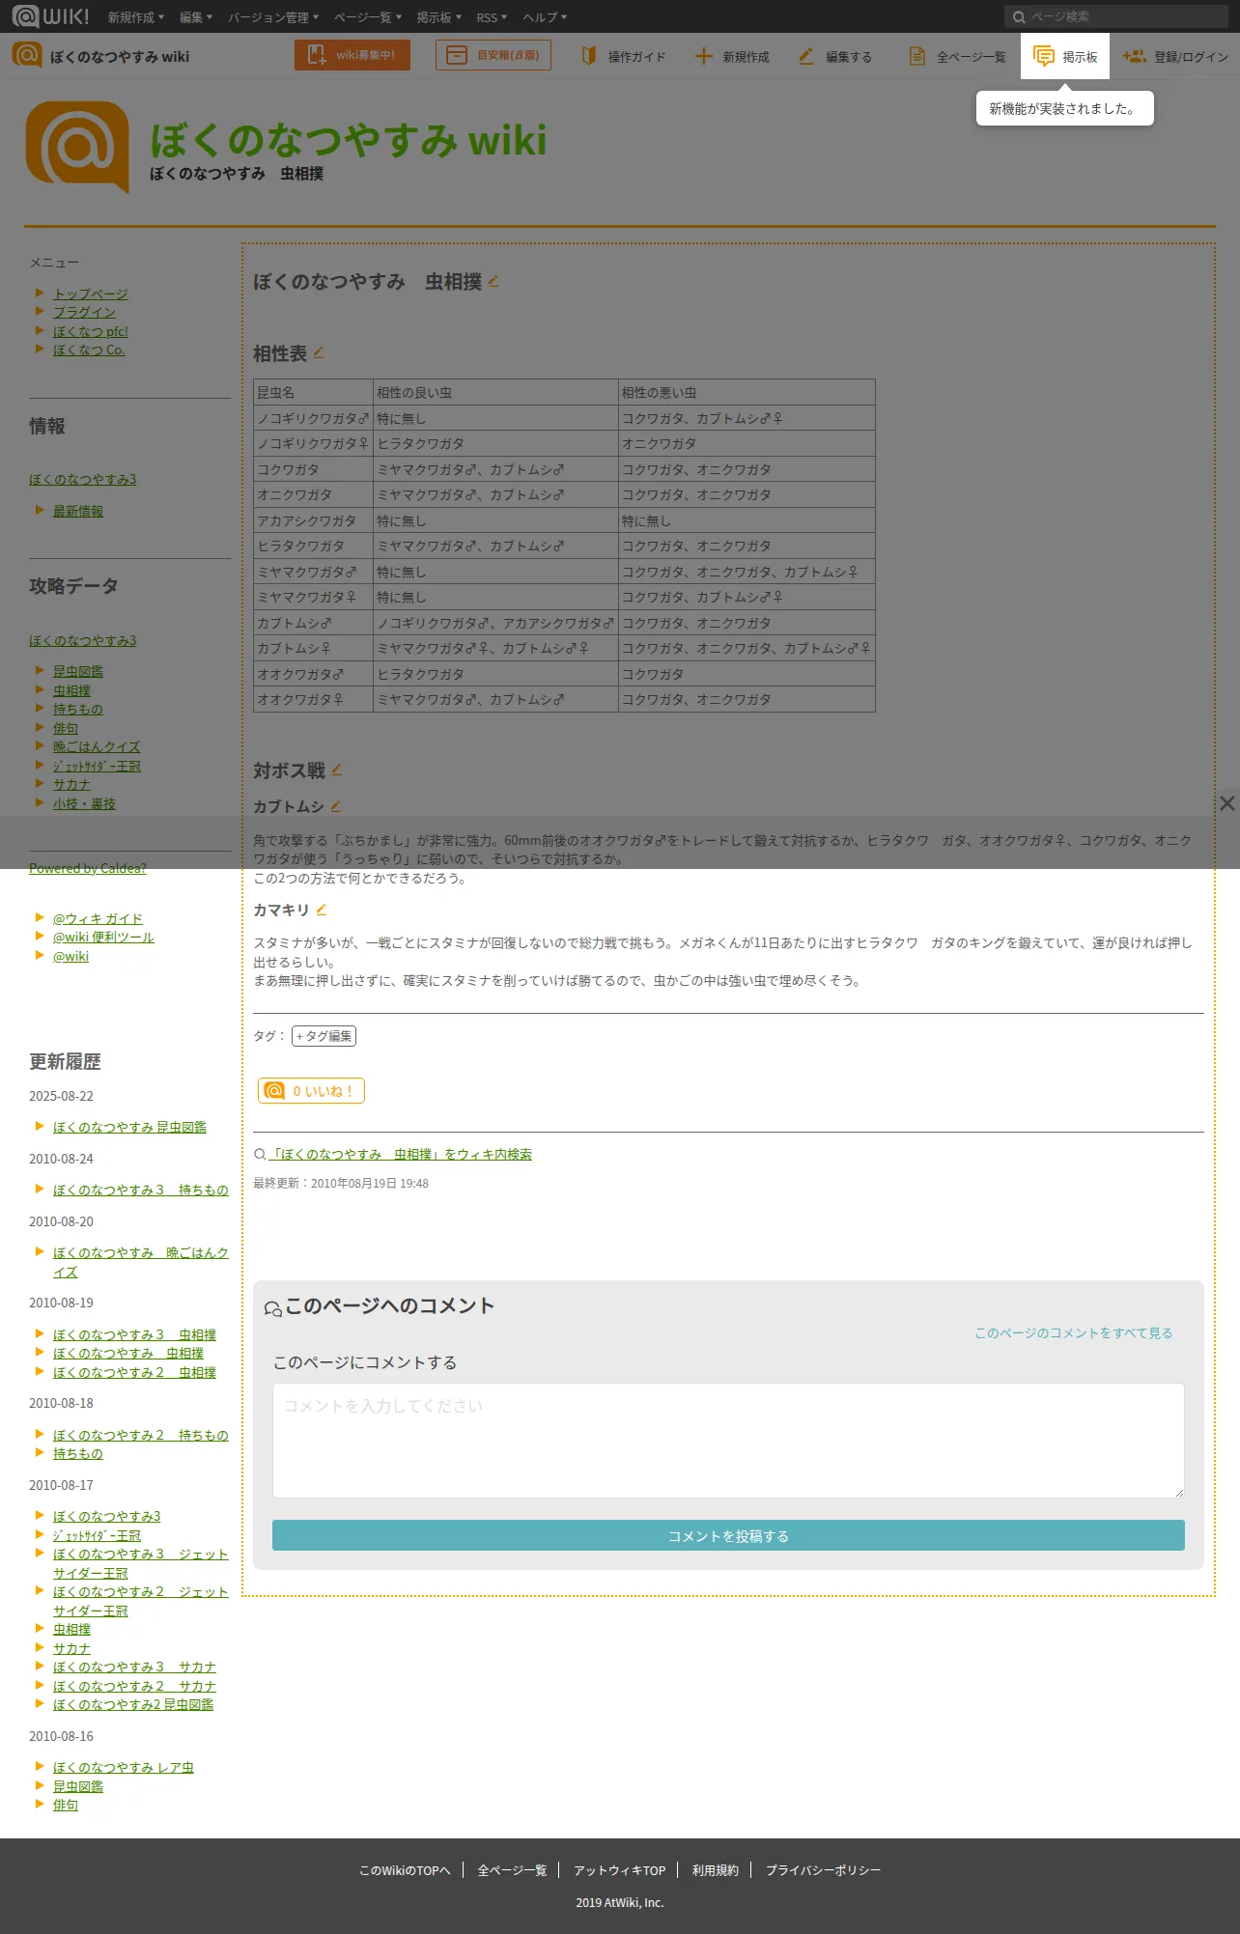This screenshot has height=1934, width=1240.
Task: Click the +タグ編集 tag edit button
Action: [x=324, y=1036]
